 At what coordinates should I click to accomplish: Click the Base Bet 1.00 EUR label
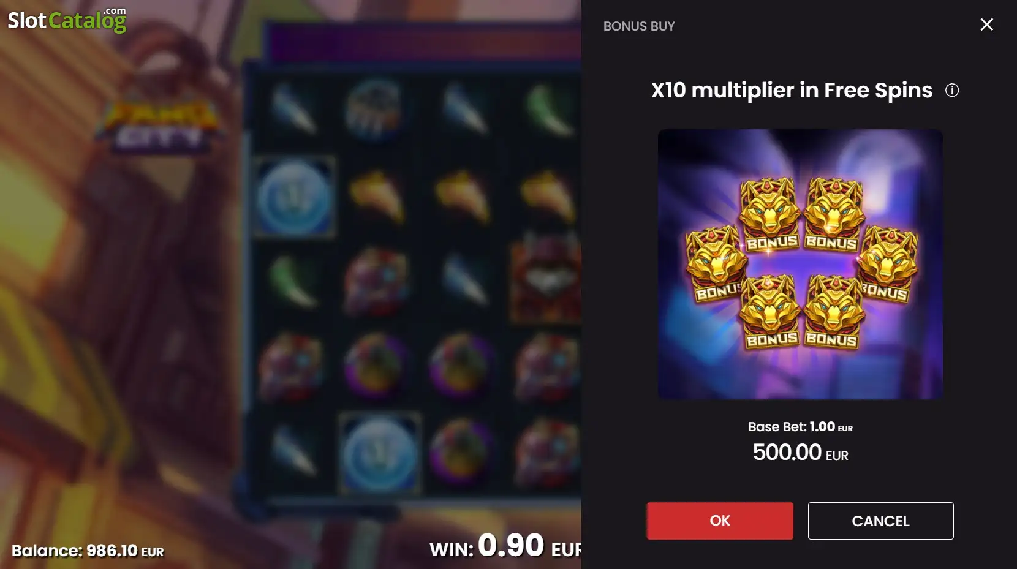point(800,427)
